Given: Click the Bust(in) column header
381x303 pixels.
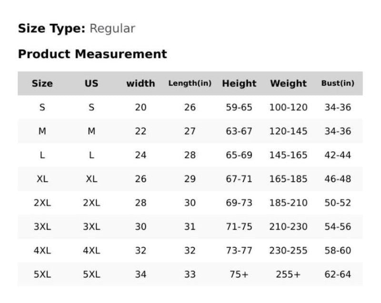Looking at the screenshot, I should (338, 84).
